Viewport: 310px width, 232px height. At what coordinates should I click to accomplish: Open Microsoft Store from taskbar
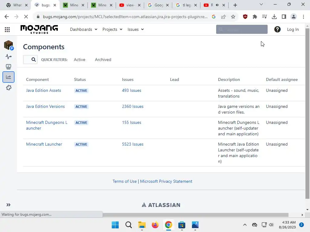coord(182,225)
